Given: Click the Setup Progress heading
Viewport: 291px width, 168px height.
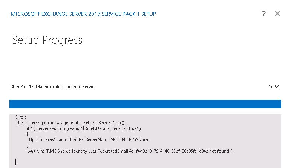Looking at the screenshot, I should tap(47, 40).
